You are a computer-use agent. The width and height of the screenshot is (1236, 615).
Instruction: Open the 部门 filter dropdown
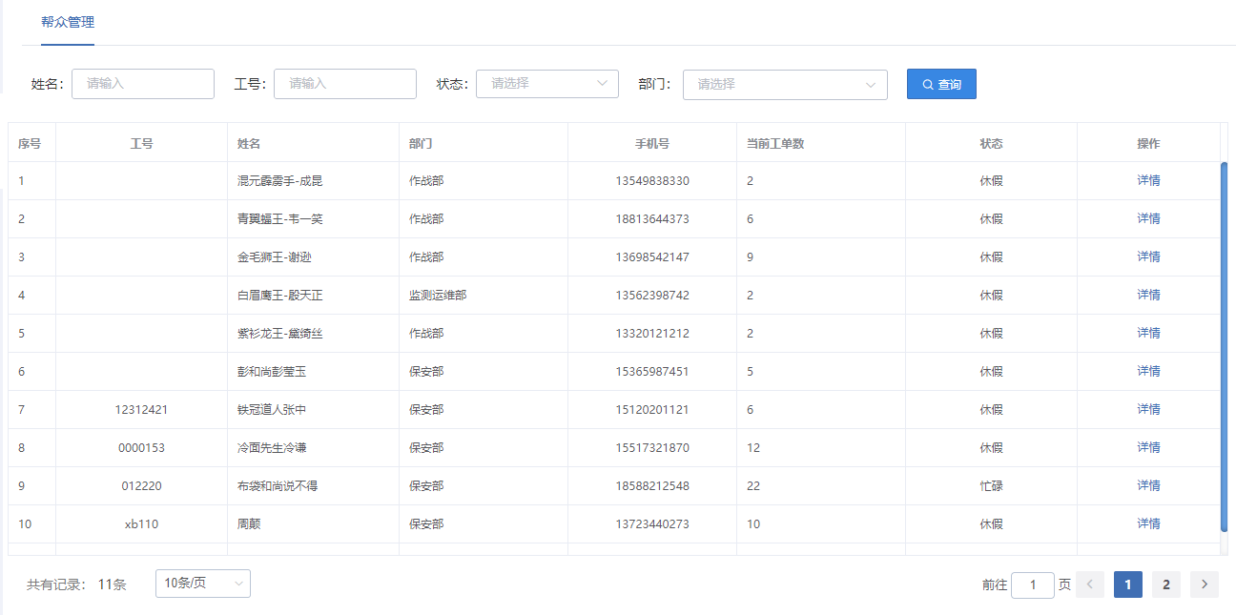785,84
